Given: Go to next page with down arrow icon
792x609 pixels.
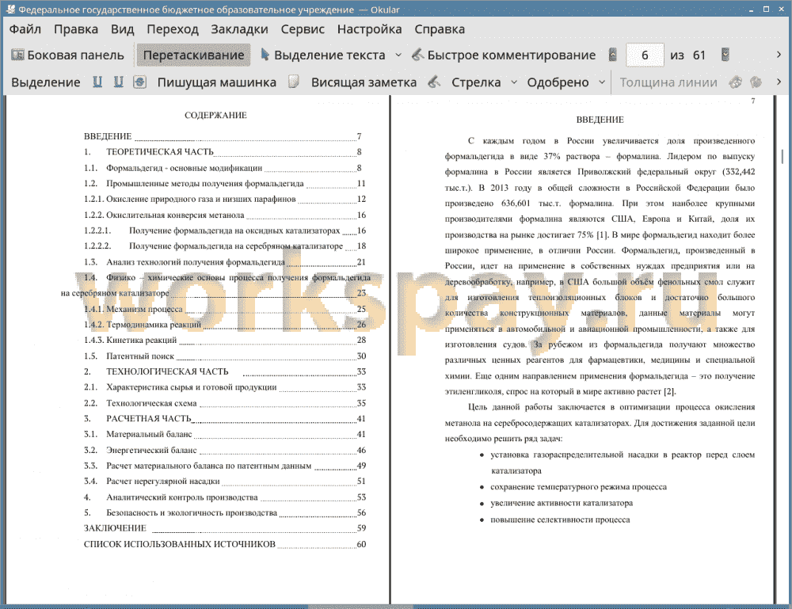Looking at the screenshot, I should click(x=725, y=55).
